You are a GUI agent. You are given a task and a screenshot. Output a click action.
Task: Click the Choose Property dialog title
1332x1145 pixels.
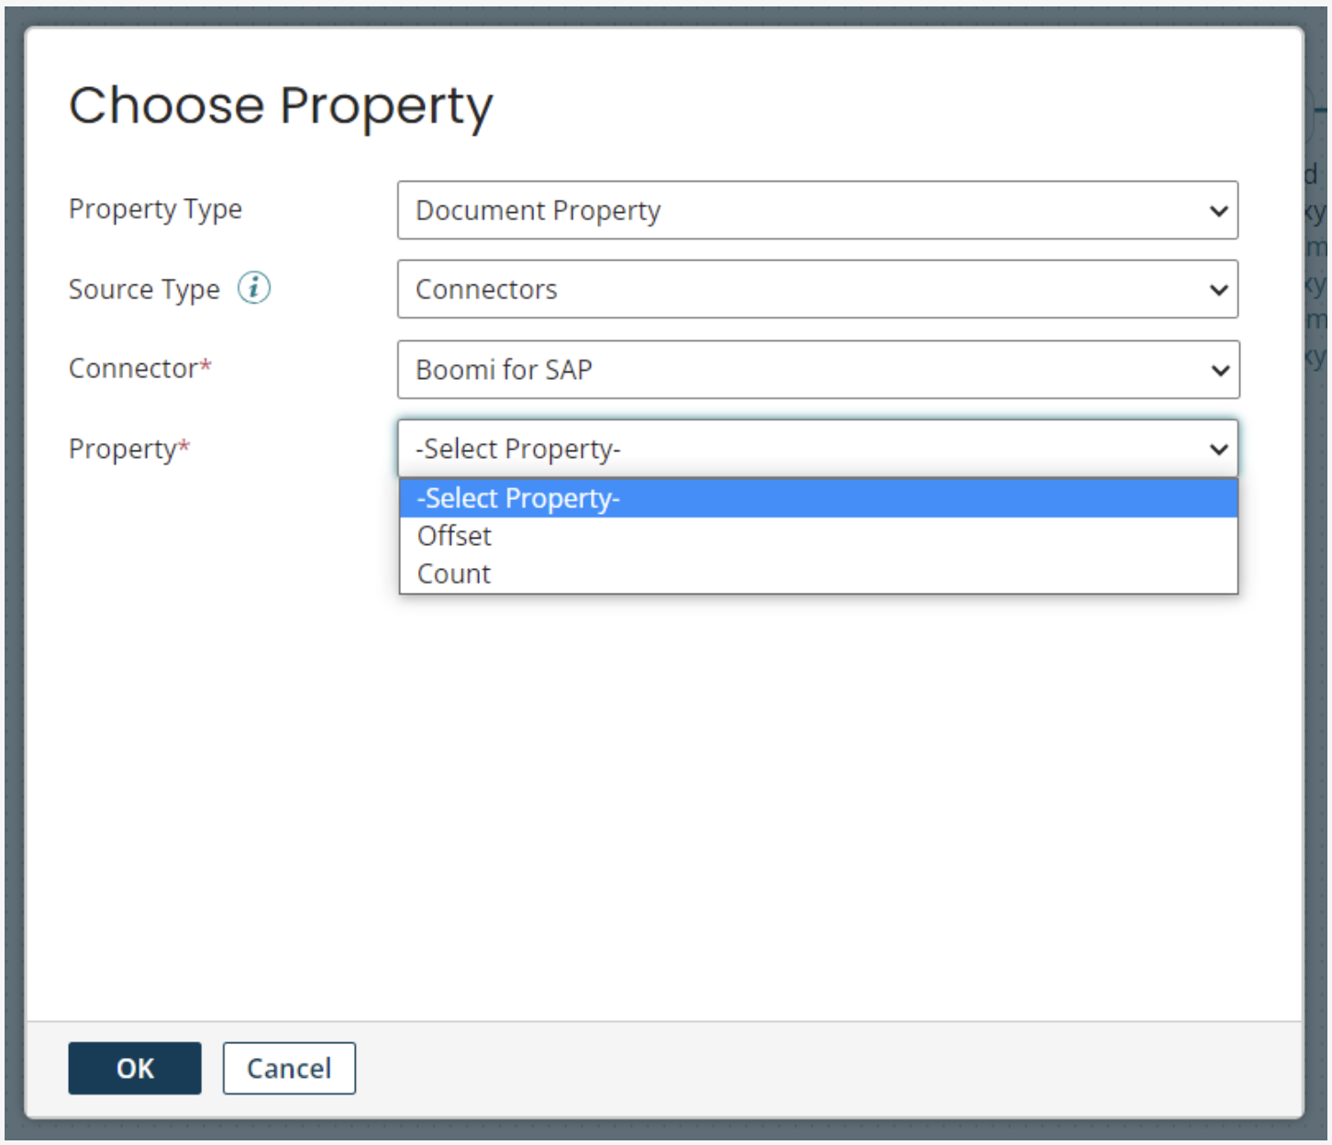pyautogui.click(x=281, y=106)
